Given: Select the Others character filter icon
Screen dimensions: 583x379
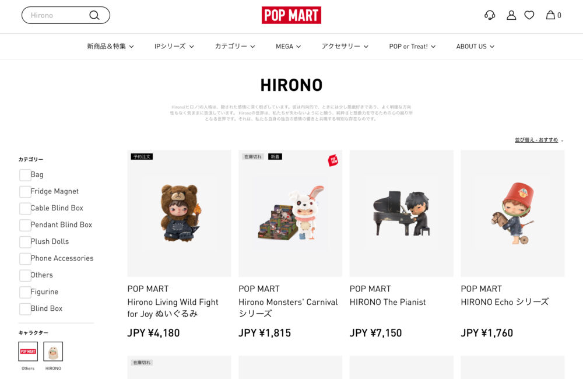Looking at the screenshot, I should pyautogui.click(x=28, y=352).
